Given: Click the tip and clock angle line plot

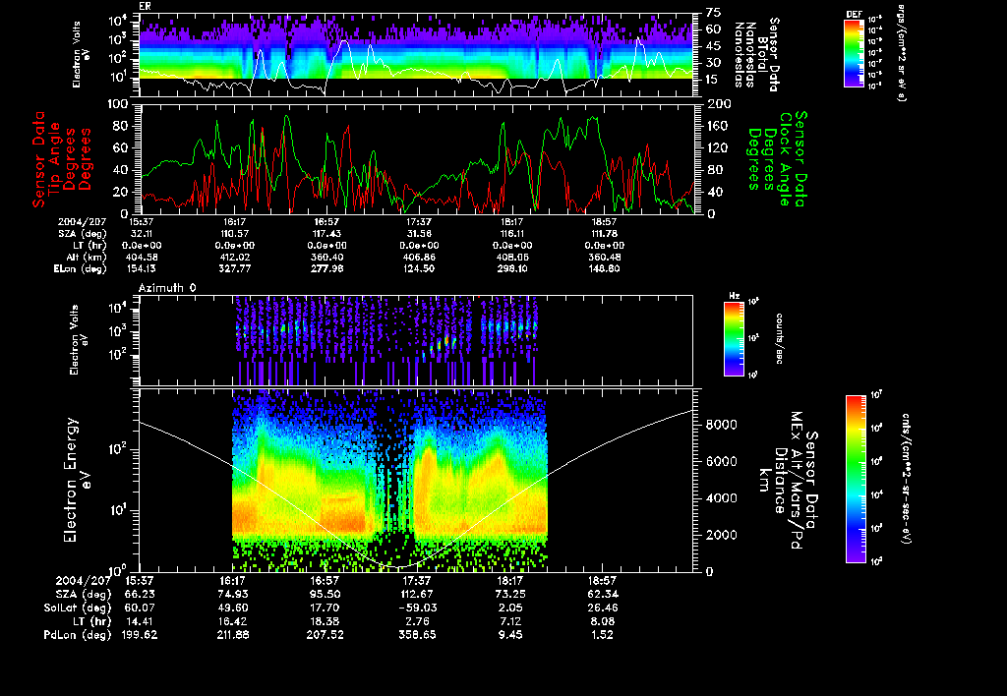Looking at the screenshot, I should pyautogui.click(x=416, y=158).
